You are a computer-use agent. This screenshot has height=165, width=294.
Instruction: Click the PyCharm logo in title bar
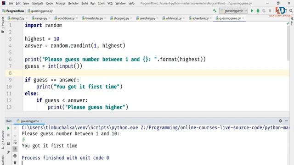(4, 3)
